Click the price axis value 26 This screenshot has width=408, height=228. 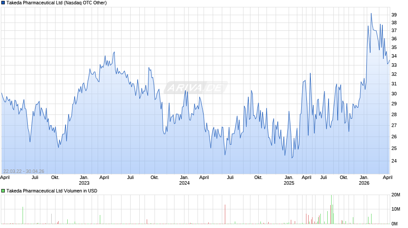tap(394, 137)
